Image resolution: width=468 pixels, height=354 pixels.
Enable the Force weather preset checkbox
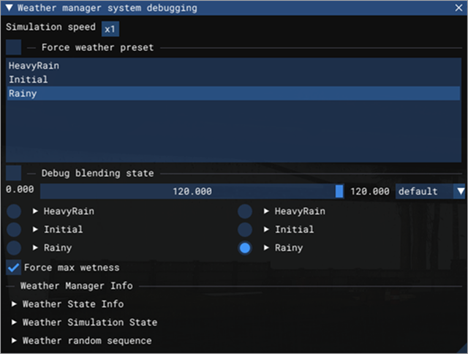click(x=14, y=47)
